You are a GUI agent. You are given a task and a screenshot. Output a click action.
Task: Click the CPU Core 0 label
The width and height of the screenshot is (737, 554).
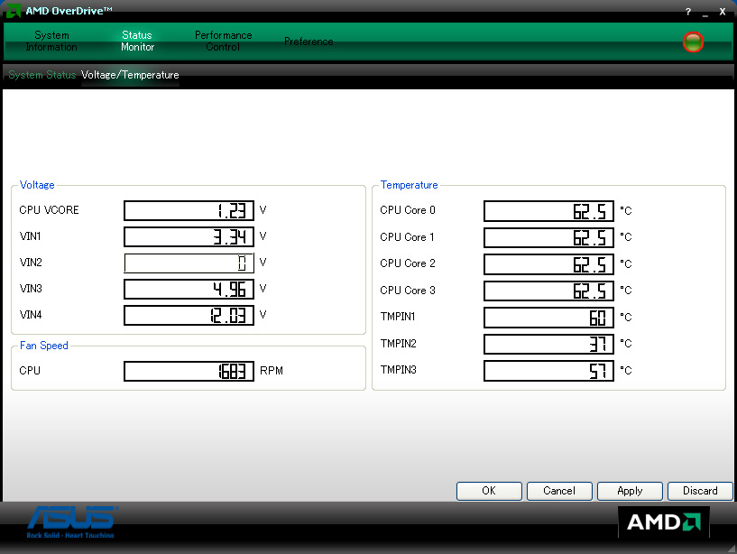(x=408, y=210)
